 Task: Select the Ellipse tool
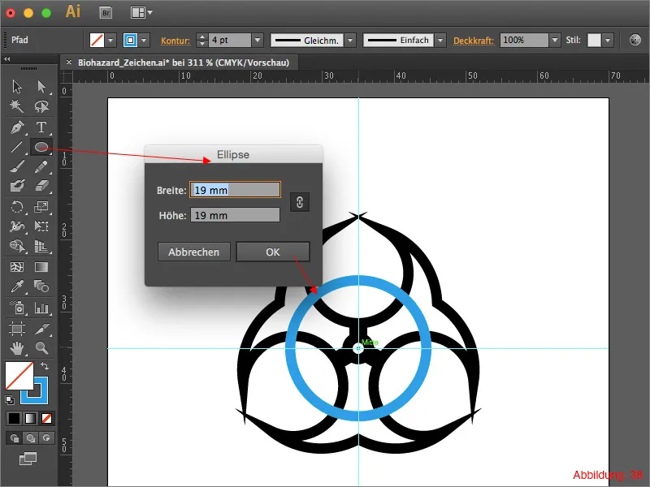click(41, 147)
